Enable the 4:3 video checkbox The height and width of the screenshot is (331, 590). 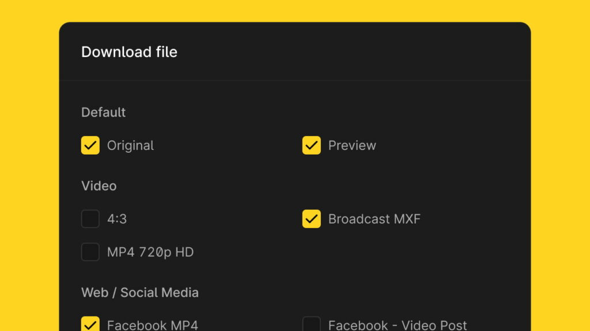pos(90,219)
